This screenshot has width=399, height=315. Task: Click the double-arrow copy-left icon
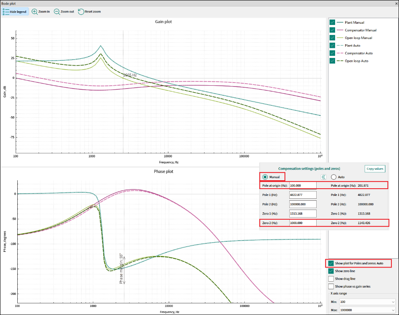click(x=323, y=177)
